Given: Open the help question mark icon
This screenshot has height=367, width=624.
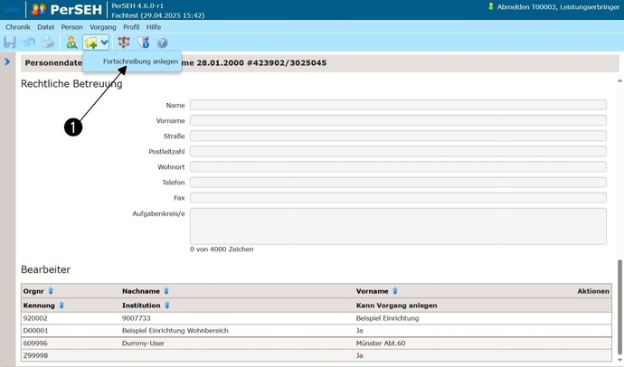Looking at the screenshot, I should click(x=163, y=42).
